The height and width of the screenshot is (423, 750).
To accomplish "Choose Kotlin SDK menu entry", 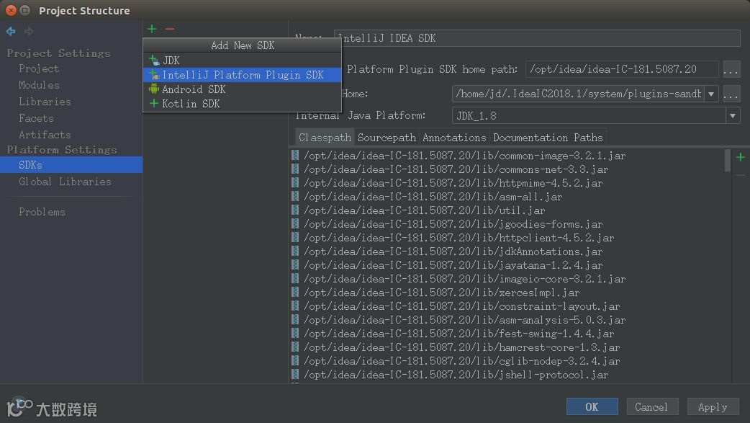I will (x=242, y=104).
